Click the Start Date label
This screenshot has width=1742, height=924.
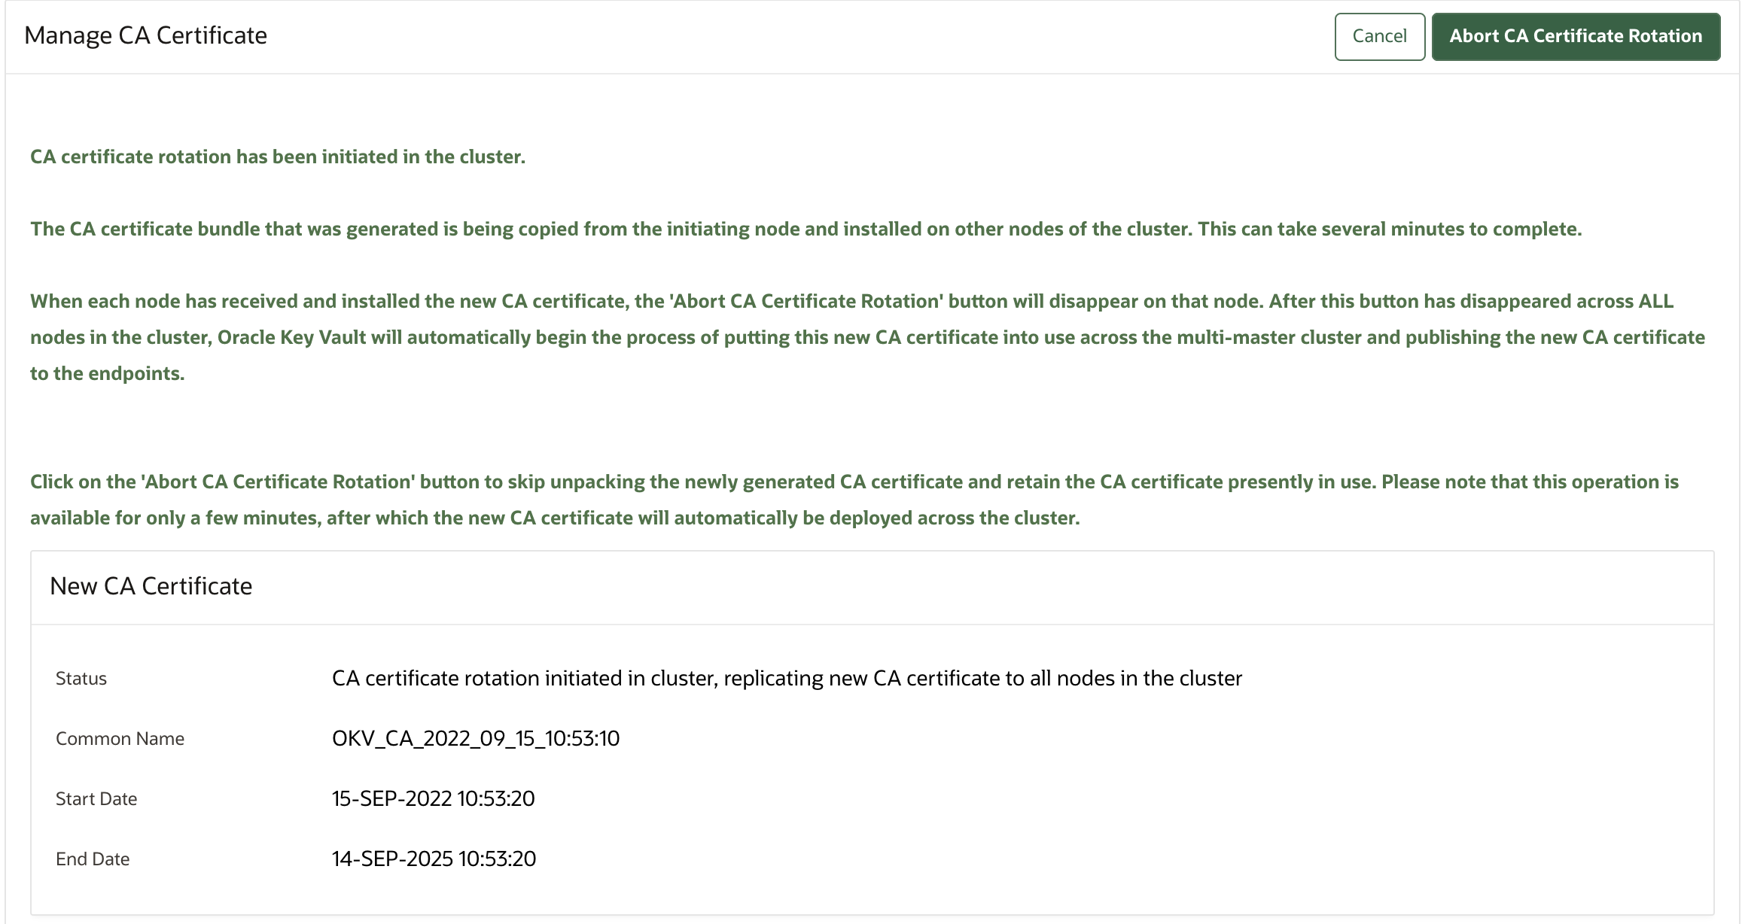coord(96,798)
